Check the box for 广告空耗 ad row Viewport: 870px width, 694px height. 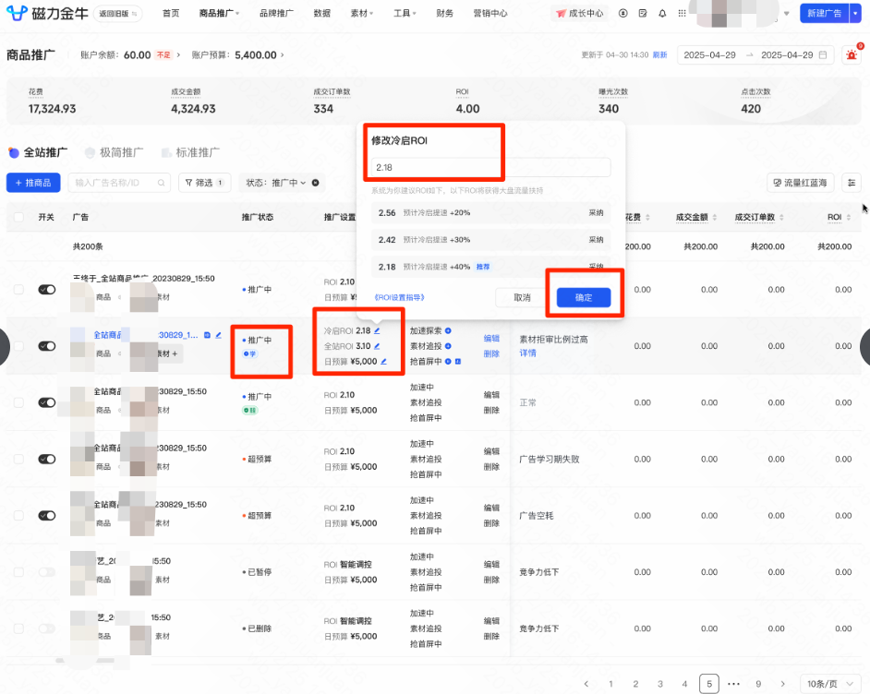(18, 516)
